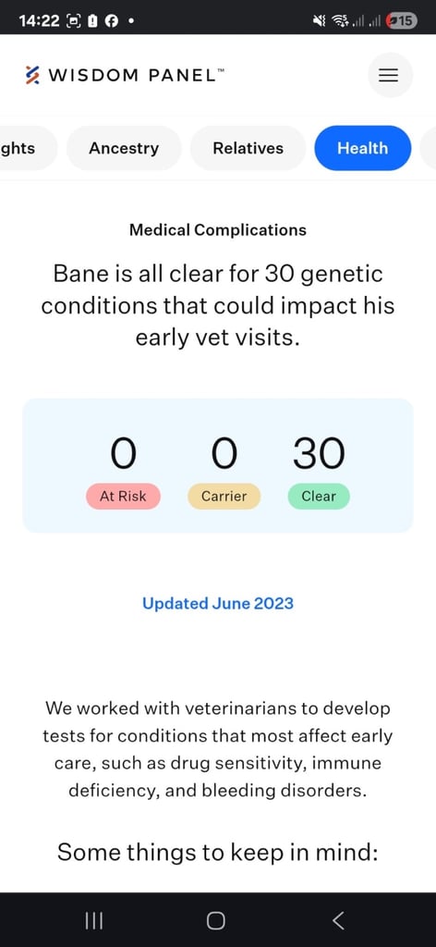
Task: Tap the Android recent apps button
Action: coord(93,920)
